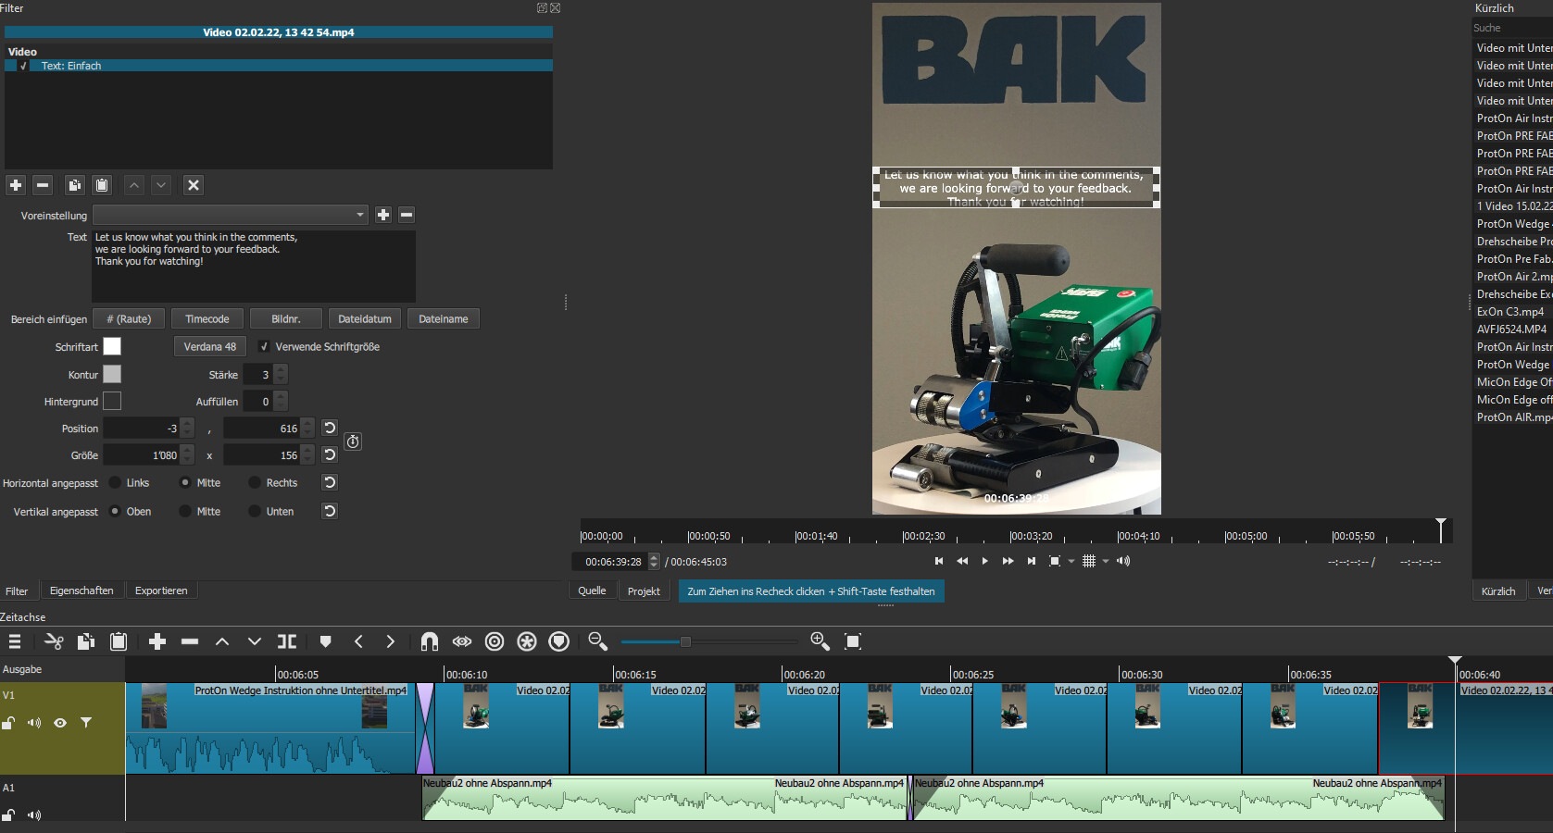Screen dimensions: 1553x833
Task: Select Unten vertical alignment
Action: (255, 511)
